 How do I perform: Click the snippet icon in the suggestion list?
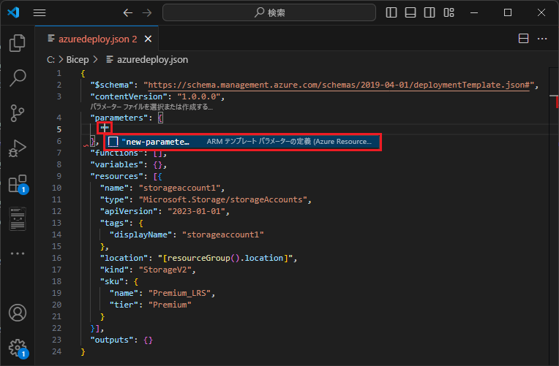tap(113, 142)
